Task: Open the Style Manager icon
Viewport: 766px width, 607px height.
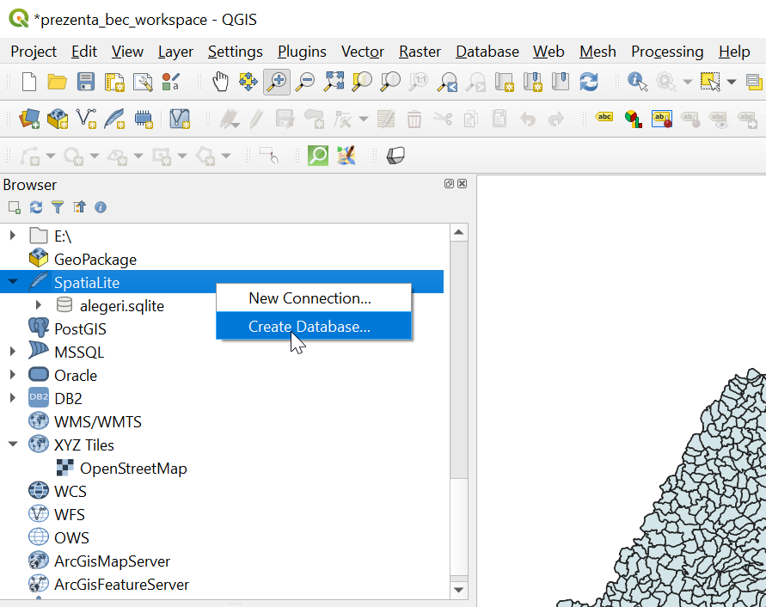Action: (170, 82)
